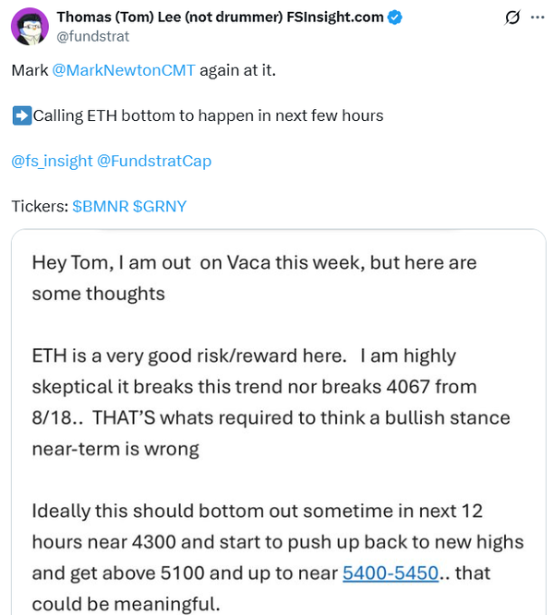Image resolution: width=554 pixels, height=615 pixels.
Task: Visit the @fs_insight mention
Action: [52, 161]
